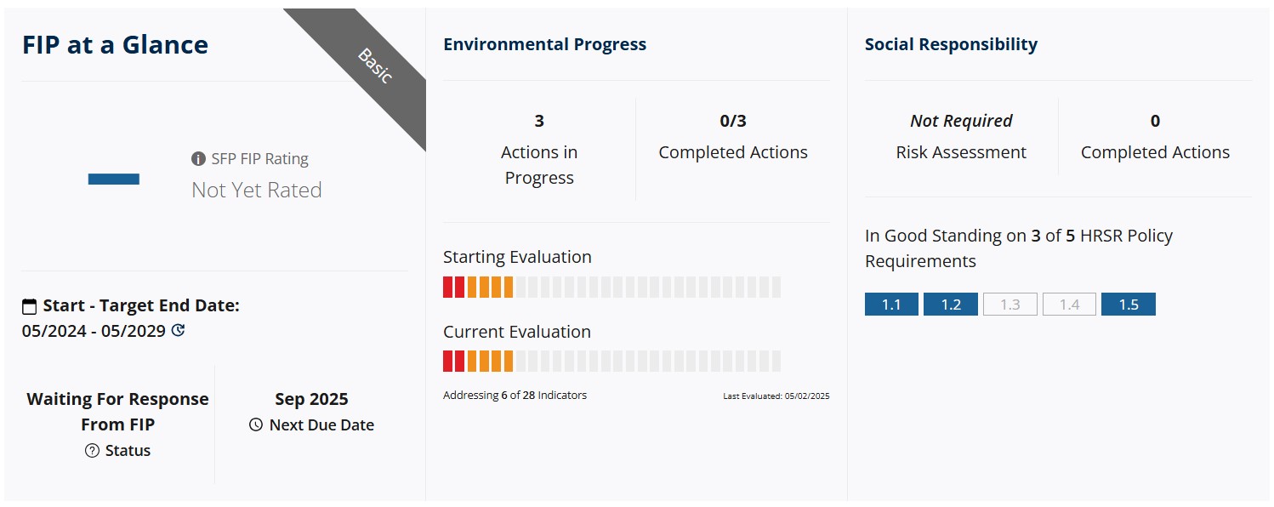
Task: Click the blue dash rating indicator
Action: click(114, 179)
